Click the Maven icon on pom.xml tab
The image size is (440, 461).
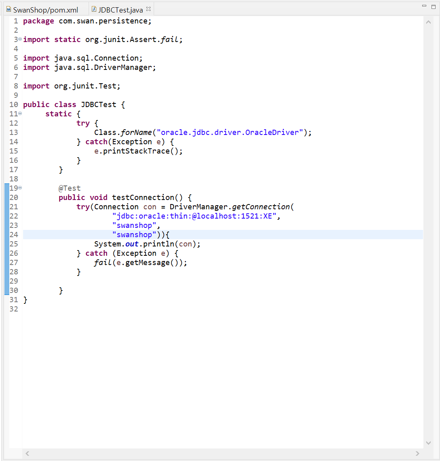9,9
